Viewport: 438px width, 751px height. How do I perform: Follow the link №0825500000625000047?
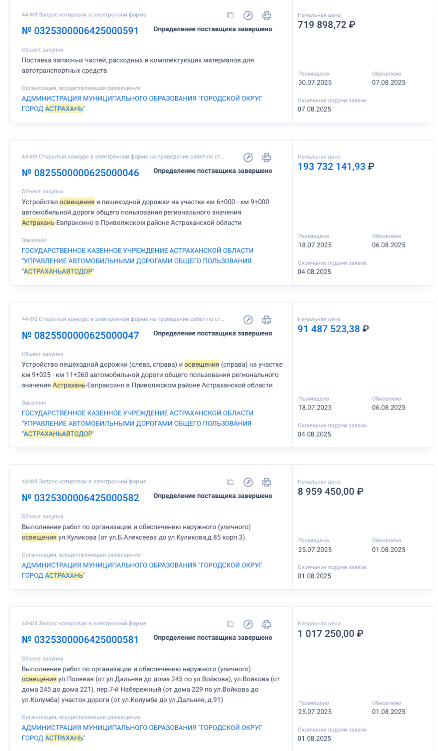click(80, 335)
